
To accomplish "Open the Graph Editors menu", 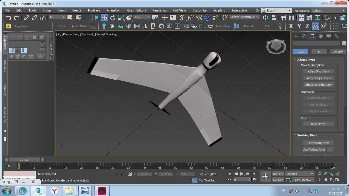I will coord(136,10).
